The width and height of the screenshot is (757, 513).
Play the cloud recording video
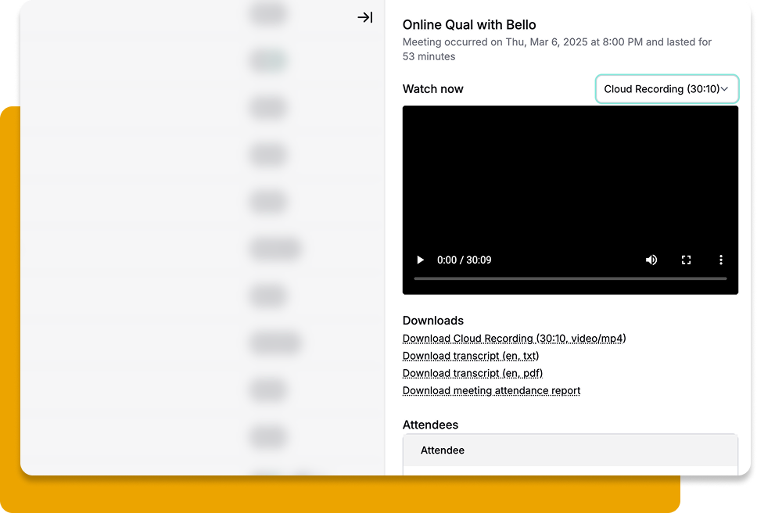420,260
